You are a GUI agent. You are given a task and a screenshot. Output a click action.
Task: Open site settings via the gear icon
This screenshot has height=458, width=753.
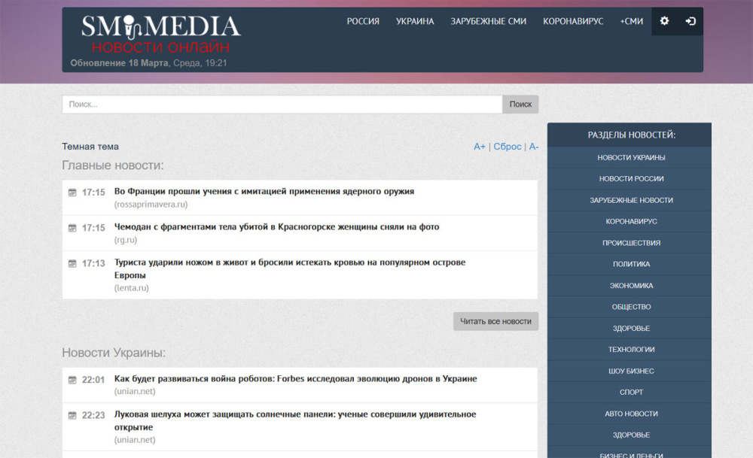tap(664, 21)
